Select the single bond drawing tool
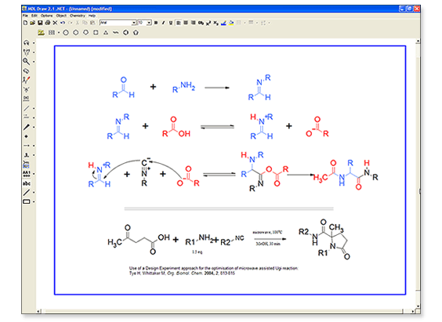 (x=26, y=108)
